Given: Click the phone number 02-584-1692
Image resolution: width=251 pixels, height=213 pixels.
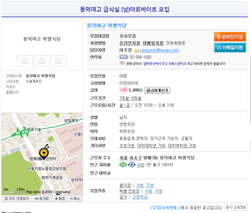Looking at the screenshot, I should [x=140, y=57].
